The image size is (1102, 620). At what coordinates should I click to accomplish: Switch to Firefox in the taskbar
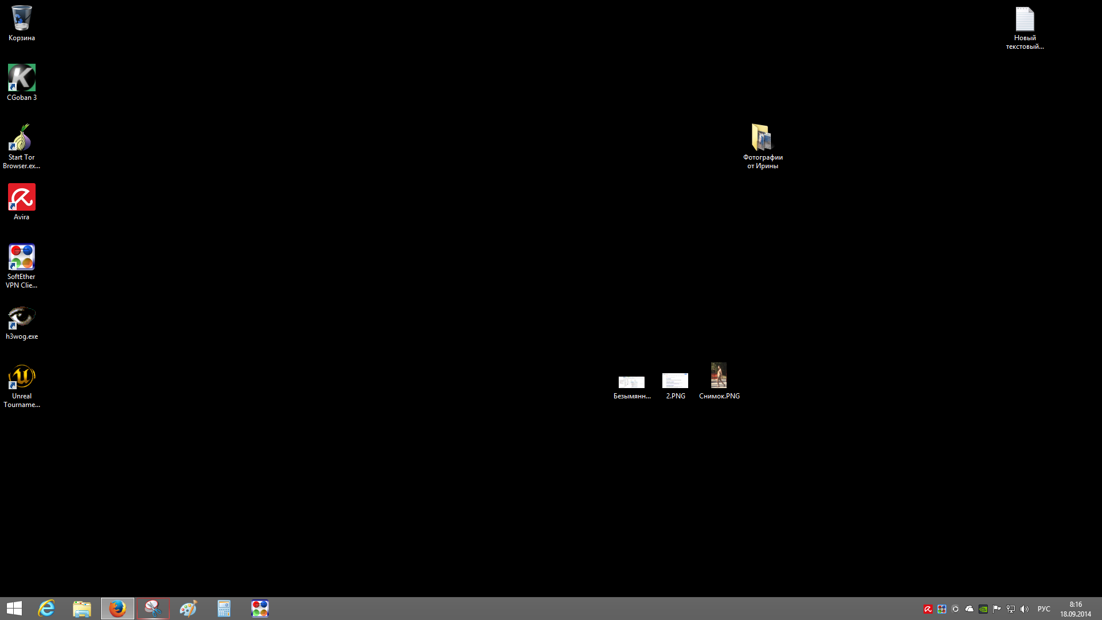[118, 609]
